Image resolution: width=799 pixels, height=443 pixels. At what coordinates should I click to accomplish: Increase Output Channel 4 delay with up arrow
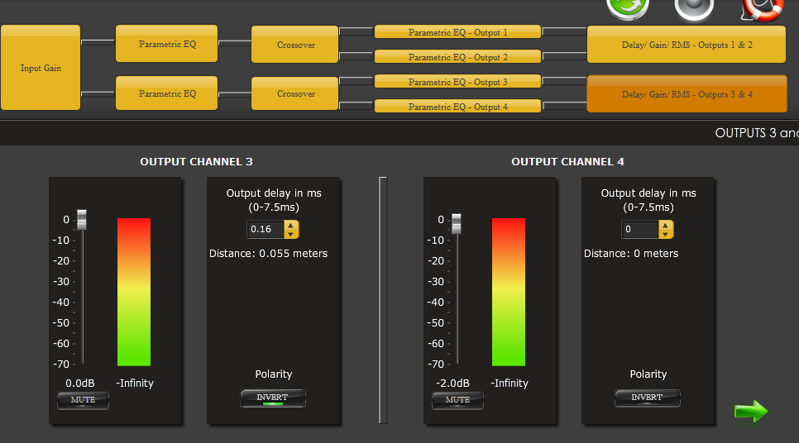[666, 225]
